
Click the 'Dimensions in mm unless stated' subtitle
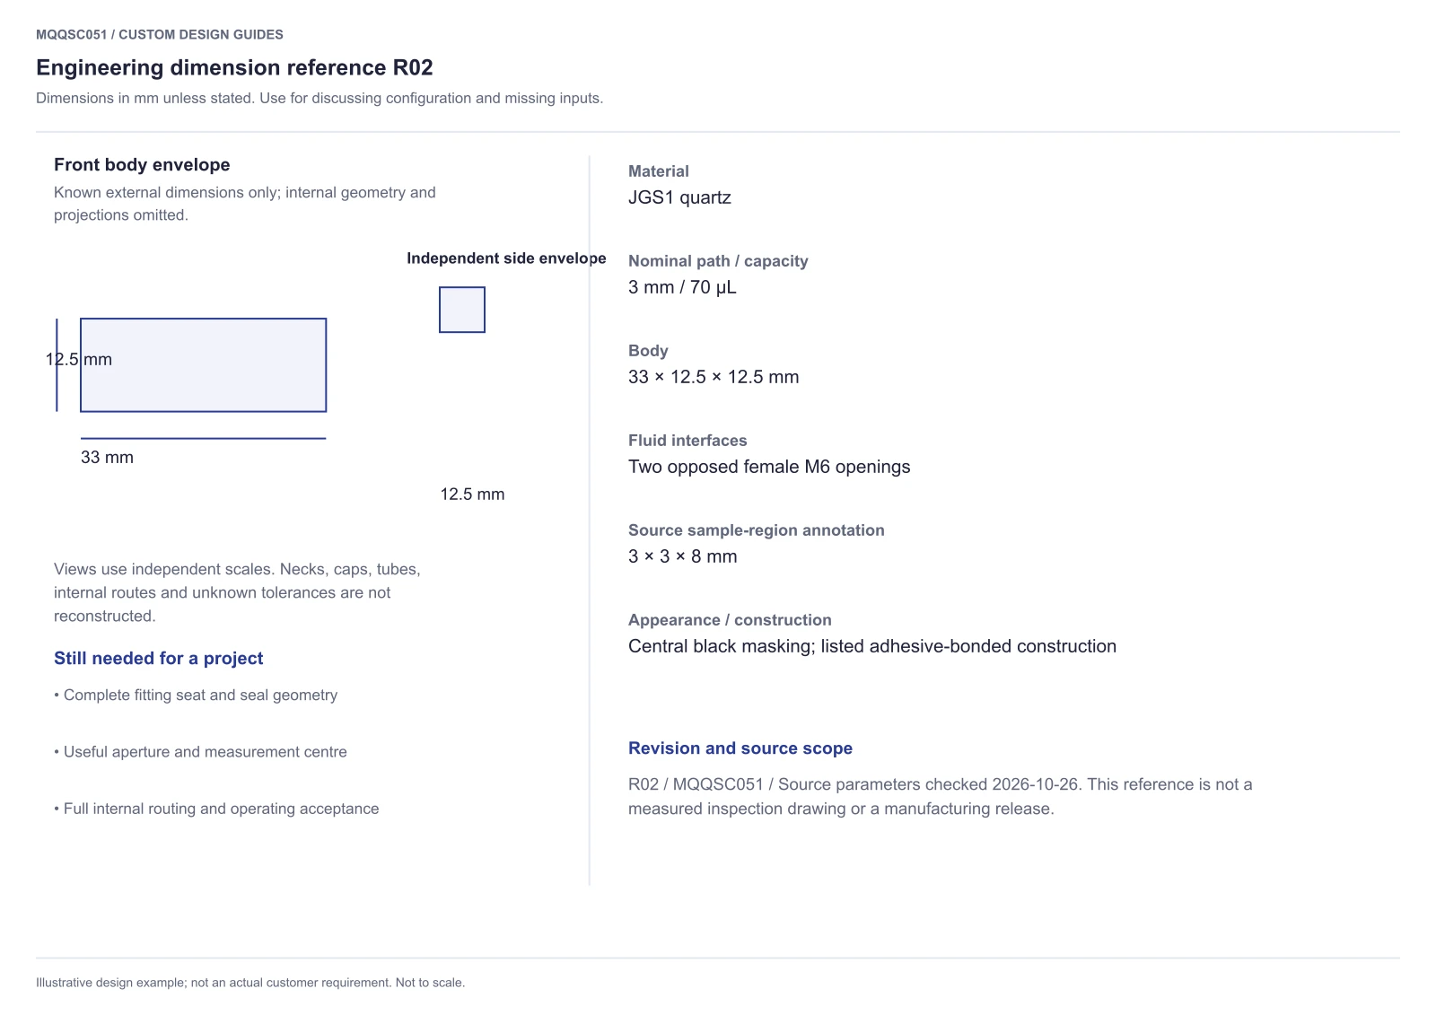(320, 98)
